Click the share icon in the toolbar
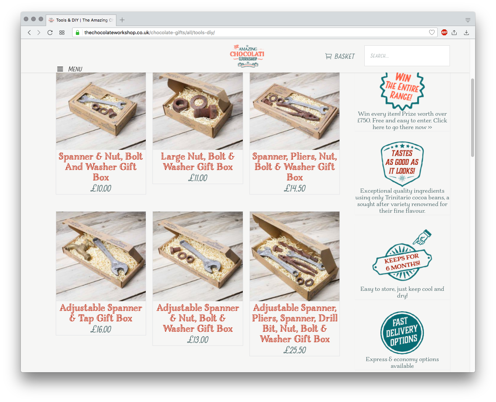Viewport: 496px width, 402px height. click(x=454, y=32)
